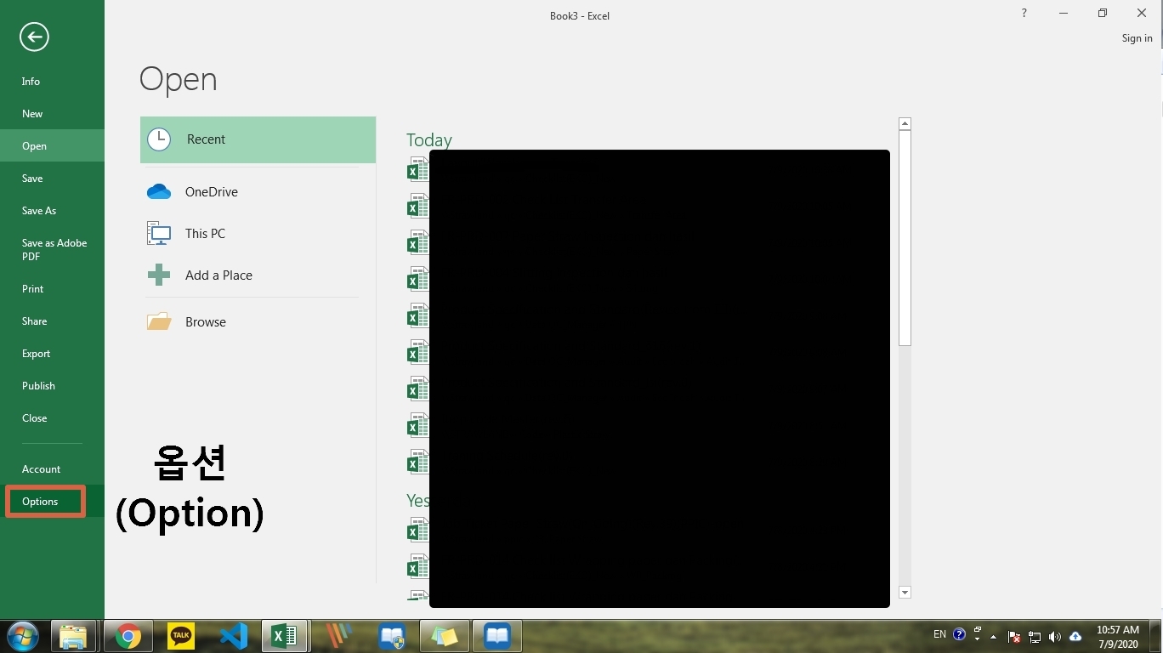Click the recent files scrollbar thumb
The width and height of the screenshot is (1163, 653).
(905, 238)
